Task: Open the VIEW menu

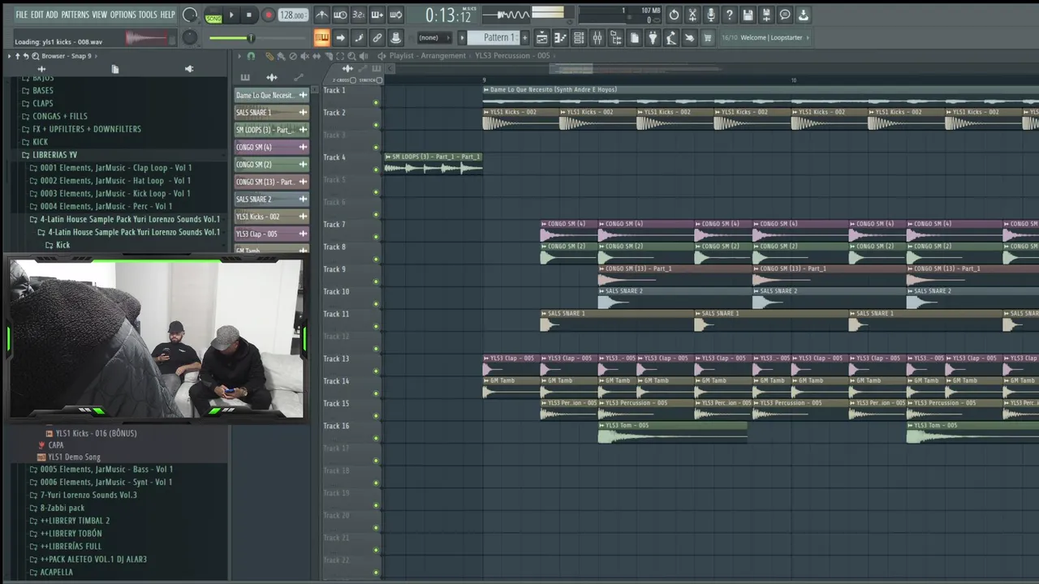Action: point(99,15)
